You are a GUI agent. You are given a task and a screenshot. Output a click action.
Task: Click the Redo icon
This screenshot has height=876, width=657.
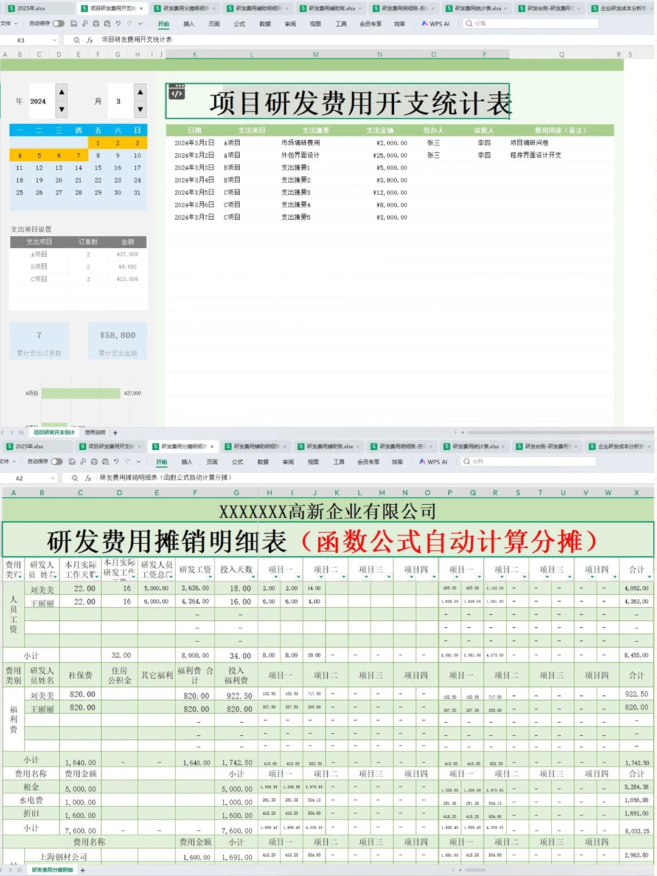click(x=129, y=24)
